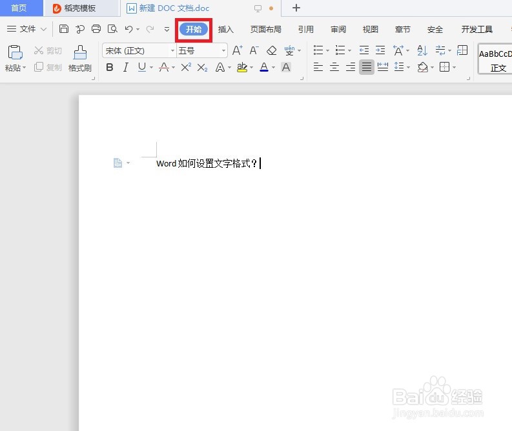512x431 pixels.
Task: Expand the bullet list dropdown arrow
Action: [x=327, y=50]
